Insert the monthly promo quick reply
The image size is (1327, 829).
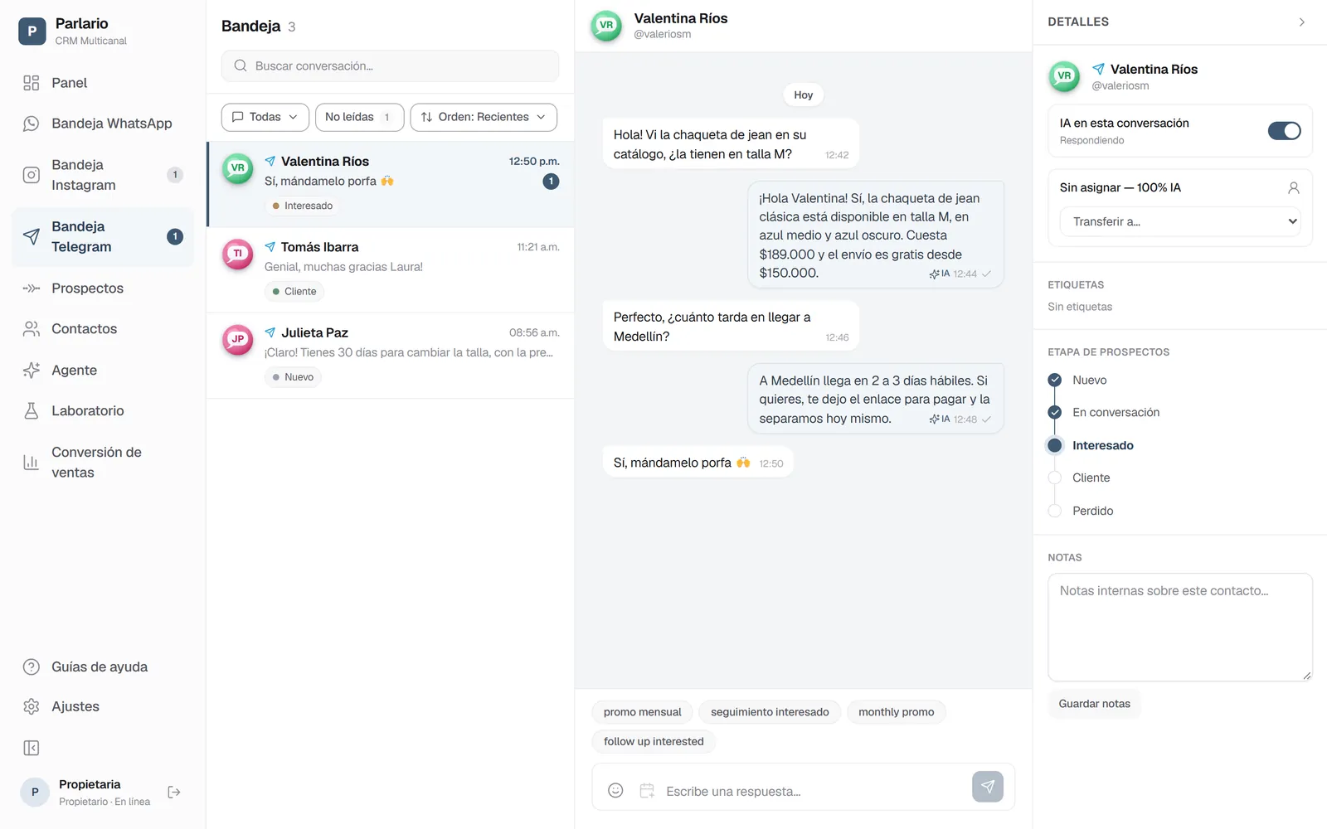pos(896,712)
